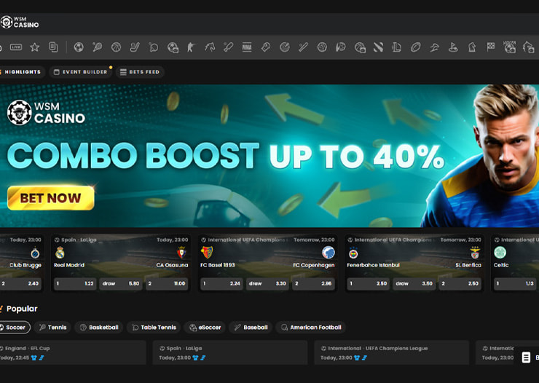Select the Basketball icon in sports bar
539x383 pixels.
[x=117, y=47]
